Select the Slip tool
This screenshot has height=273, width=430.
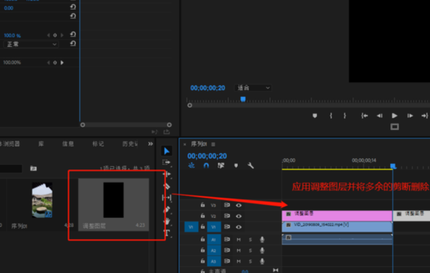166,197
